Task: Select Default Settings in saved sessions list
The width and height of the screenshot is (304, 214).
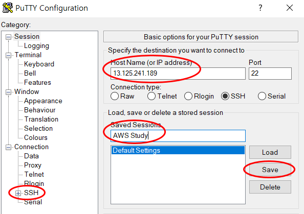Action: click(178, 150)
